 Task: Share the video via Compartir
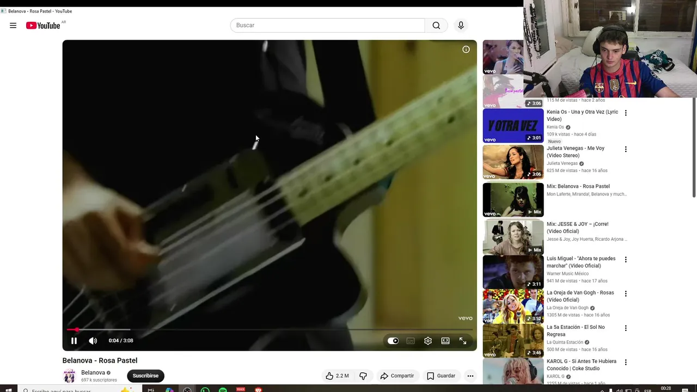click(x=397, y=376)
